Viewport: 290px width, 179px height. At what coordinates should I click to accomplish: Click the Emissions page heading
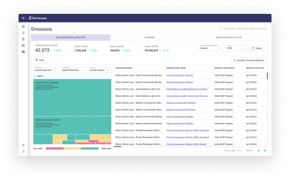coord(42,29)
